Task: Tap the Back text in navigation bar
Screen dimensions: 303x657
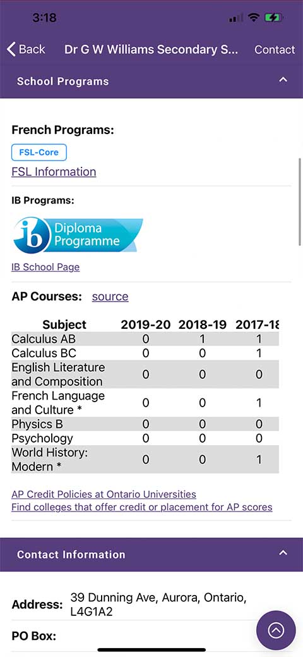Action: click(x=32, y=49)
